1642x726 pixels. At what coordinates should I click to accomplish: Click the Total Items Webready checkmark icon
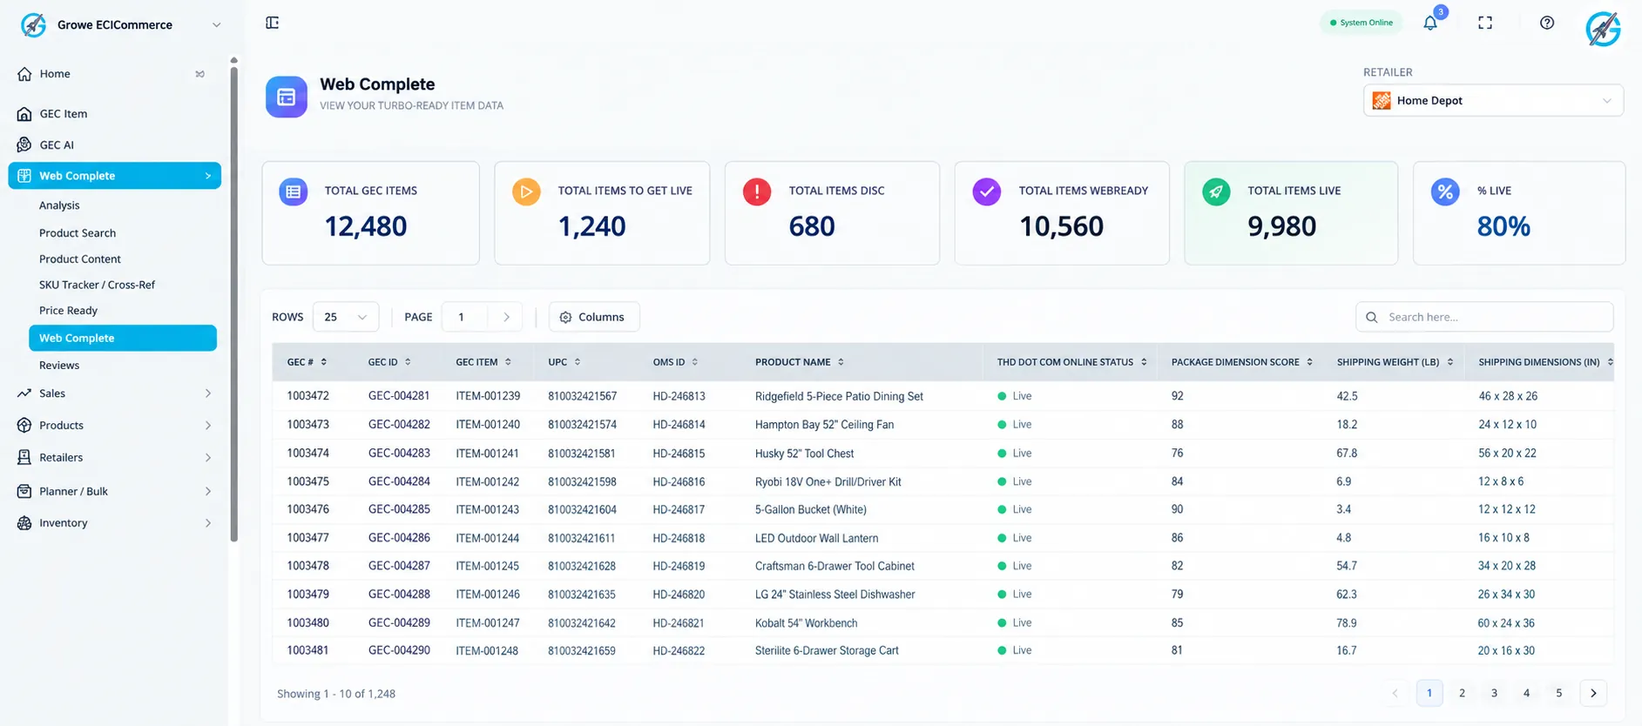(987, 192)
